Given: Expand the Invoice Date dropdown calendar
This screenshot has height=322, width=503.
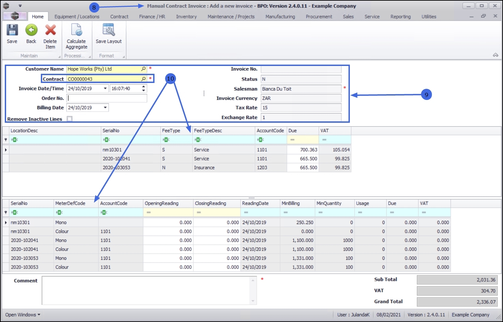Looking at the screenshot, I should tap(105, 88).
